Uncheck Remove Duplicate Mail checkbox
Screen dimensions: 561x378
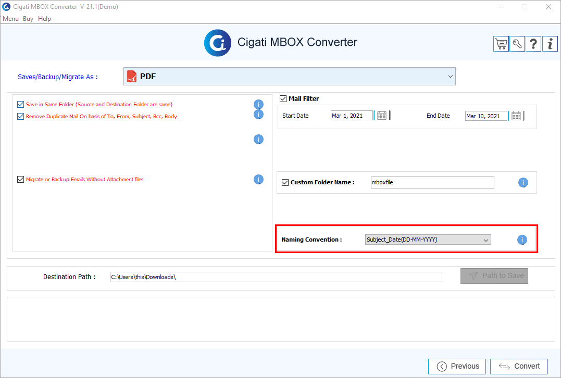20,116
